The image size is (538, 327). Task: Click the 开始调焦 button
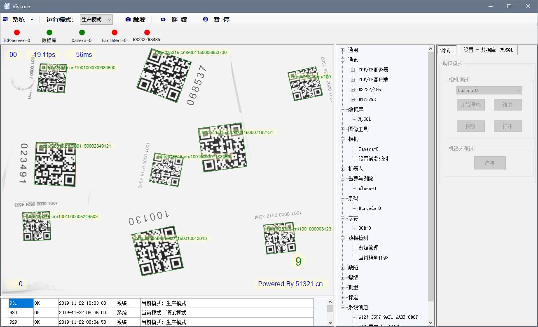point(470,105)
